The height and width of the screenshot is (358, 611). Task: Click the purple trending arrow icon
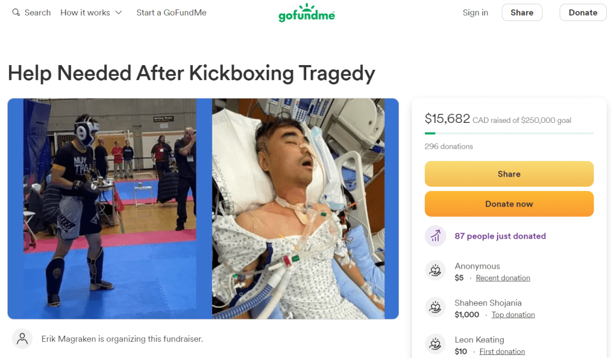436,236
